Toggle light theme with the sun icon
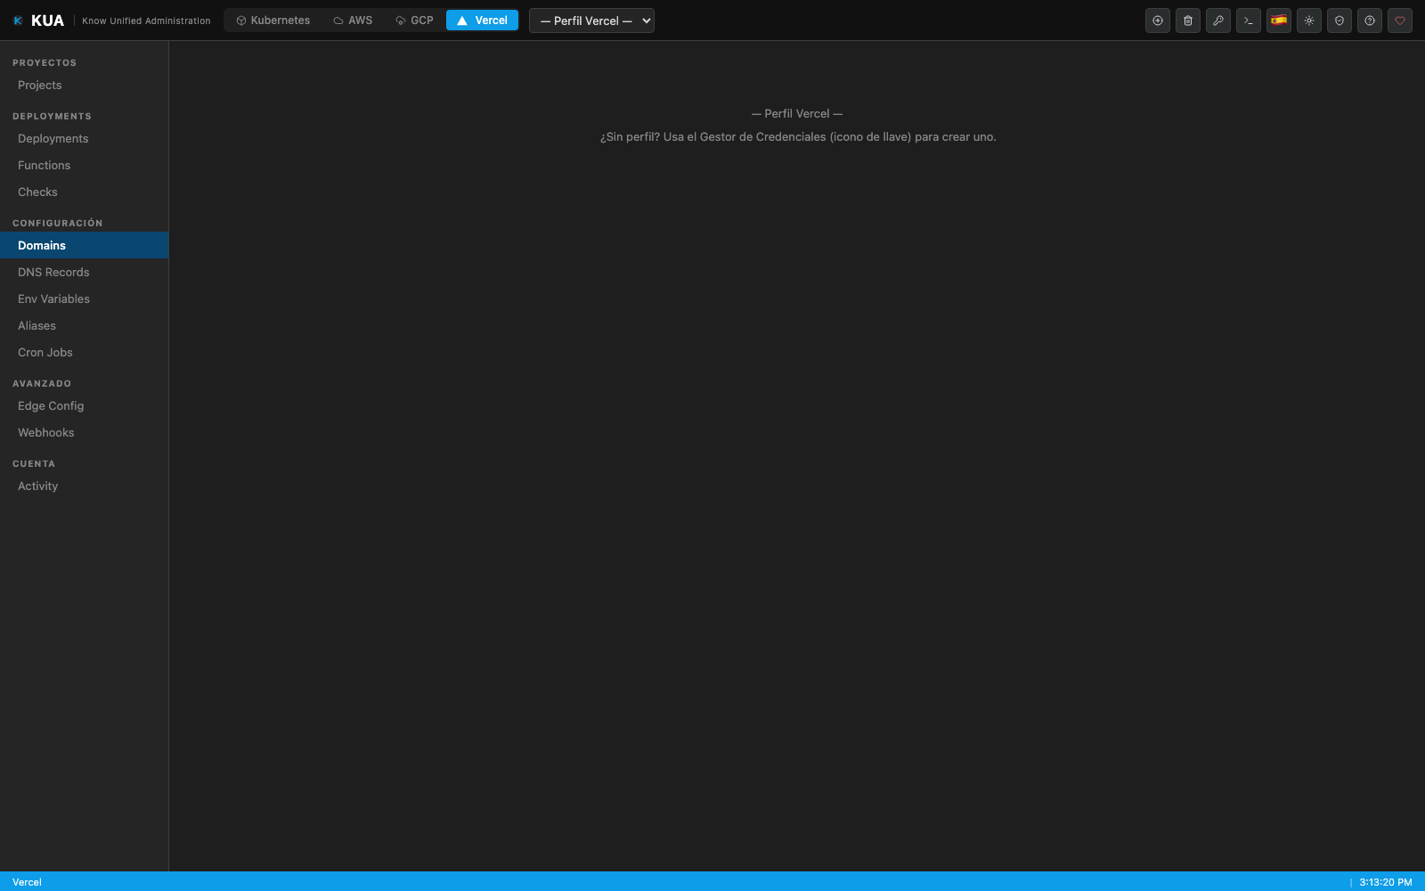 (x=1309, y=20)
